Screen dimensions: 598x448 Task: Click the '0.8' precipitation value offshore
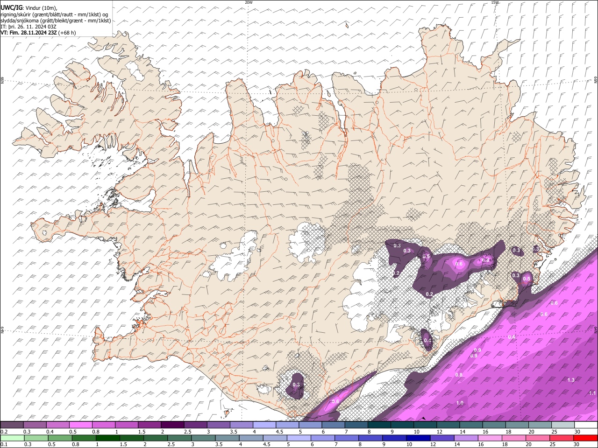[459, 375]
